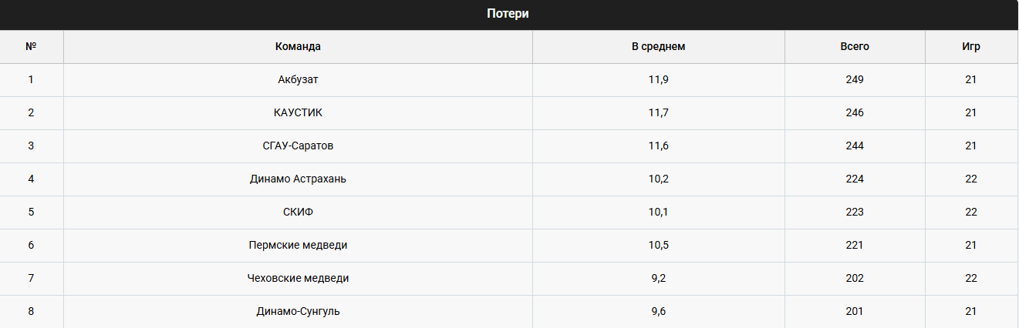
Task: Open the Динамо-Сунгуль team link
Action: pos(298,311)
